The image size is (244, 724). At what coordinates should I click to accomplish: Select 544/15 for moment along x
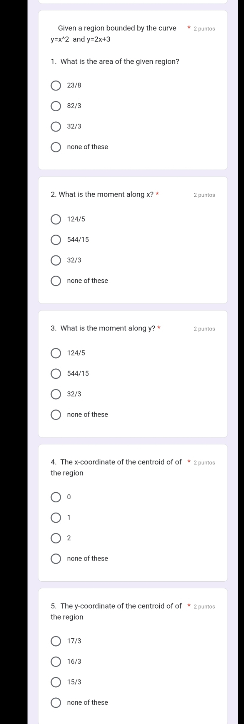(x=56, y=240)
